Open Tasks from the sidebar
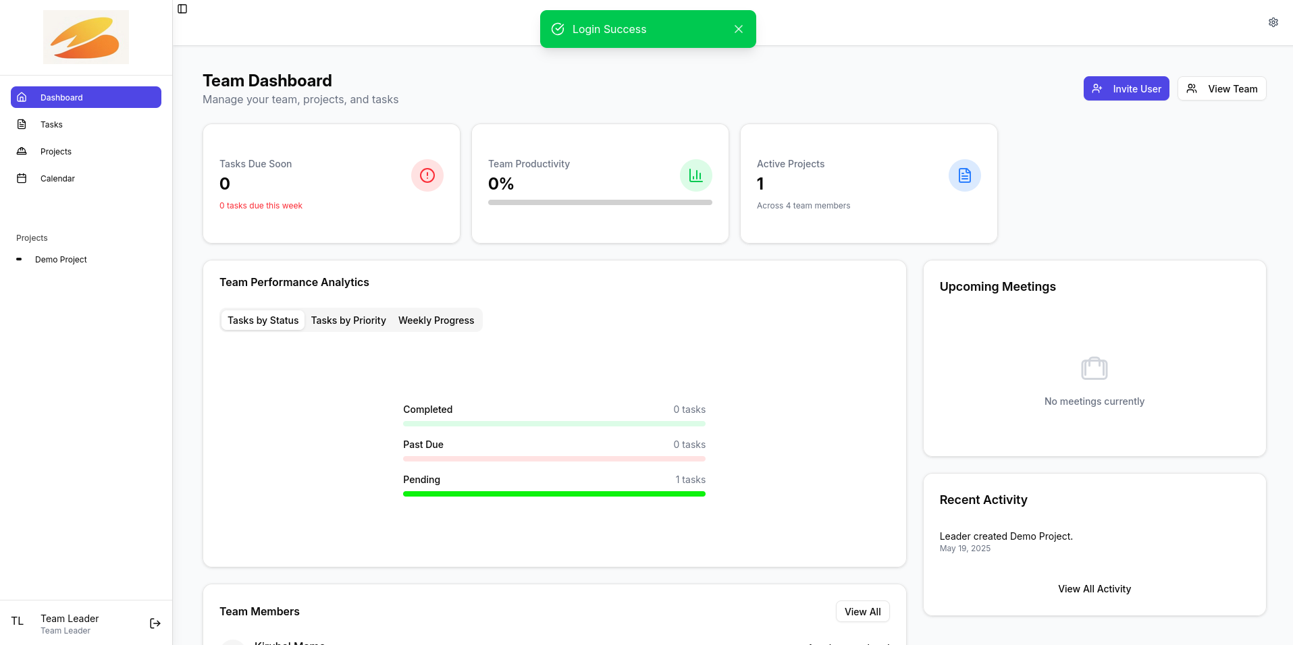 click(x=51, y=125)
